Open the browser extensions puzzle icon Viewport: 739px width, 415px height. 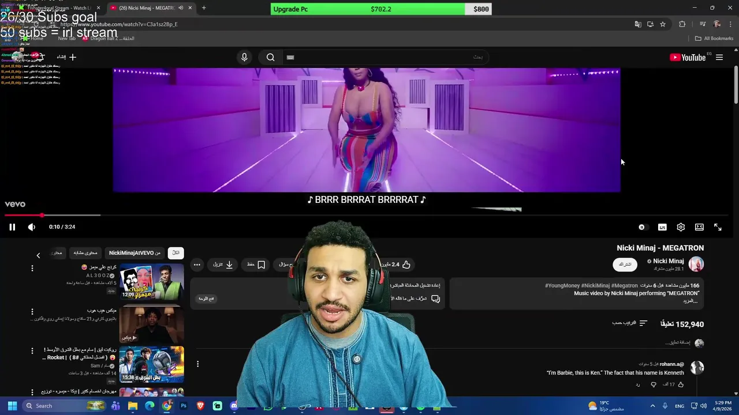682,24
